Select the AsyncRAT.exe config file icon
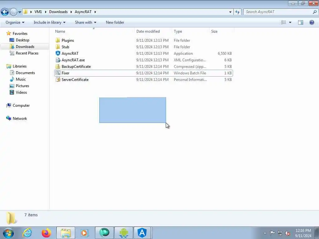This screenshot has width=319, height=239. [x=58, y=60]
